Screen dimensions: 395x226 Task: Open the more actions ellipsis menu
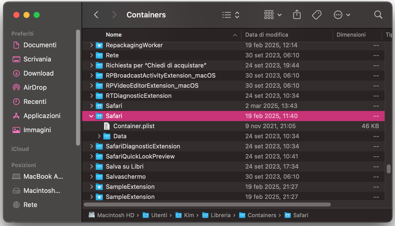(x=342, y=15)
